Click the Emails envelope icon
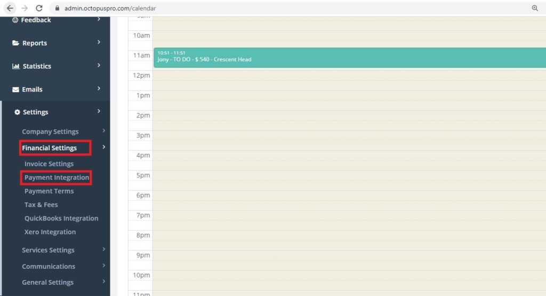546x296 pixels. (x=15, y=89)
